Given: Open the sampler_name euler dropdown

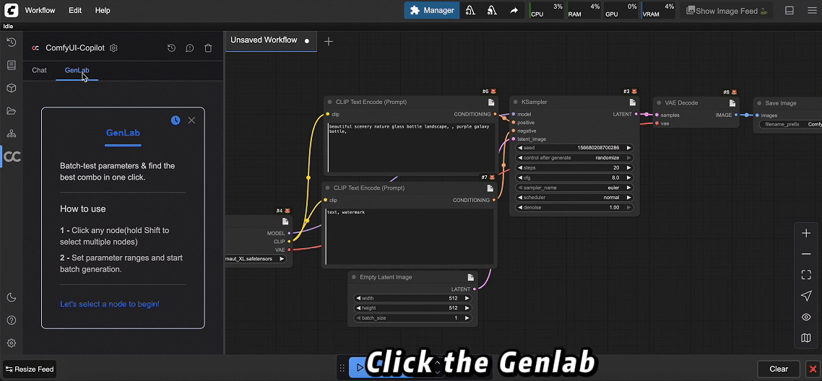Looking at the screenshot, I should (574, 188).
